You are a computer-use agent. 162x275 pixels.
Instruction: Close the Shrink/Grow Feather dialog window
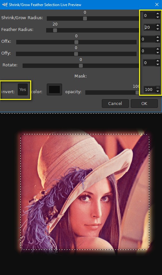(157, 4)
